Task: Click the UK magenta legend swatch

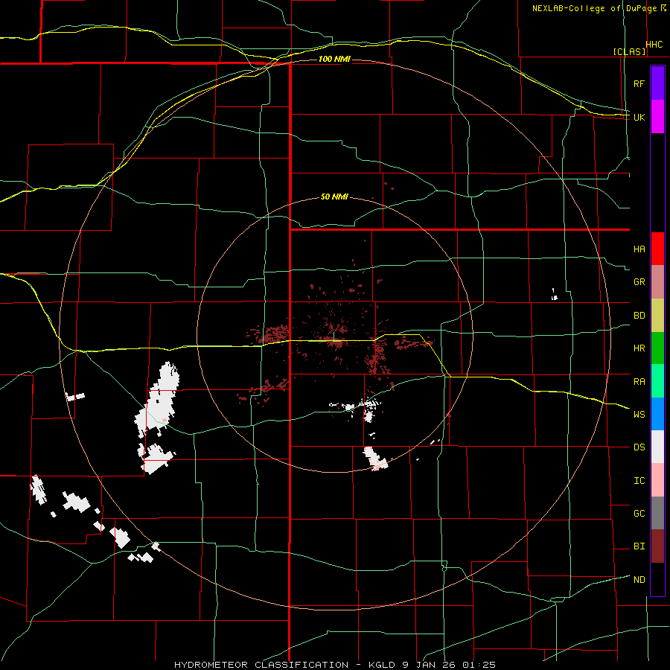Action: [657, 117]
